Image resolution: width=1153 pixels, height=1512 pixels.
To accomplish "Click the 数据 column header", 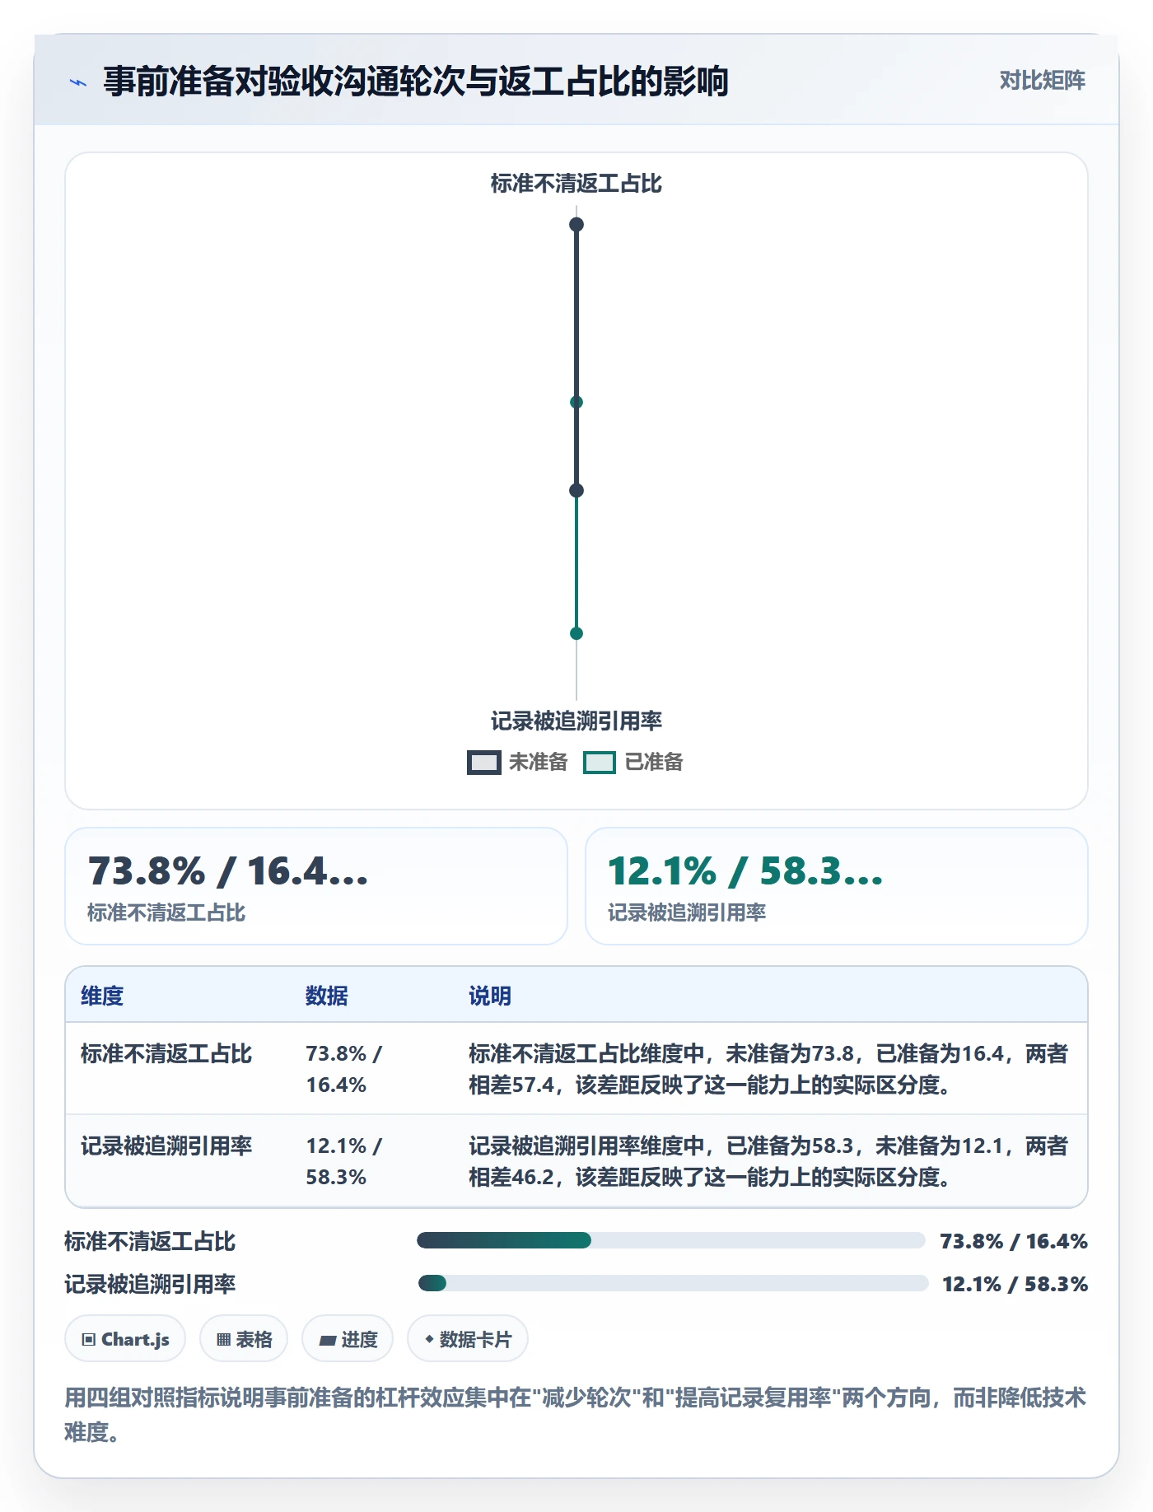I will (327, 996).
